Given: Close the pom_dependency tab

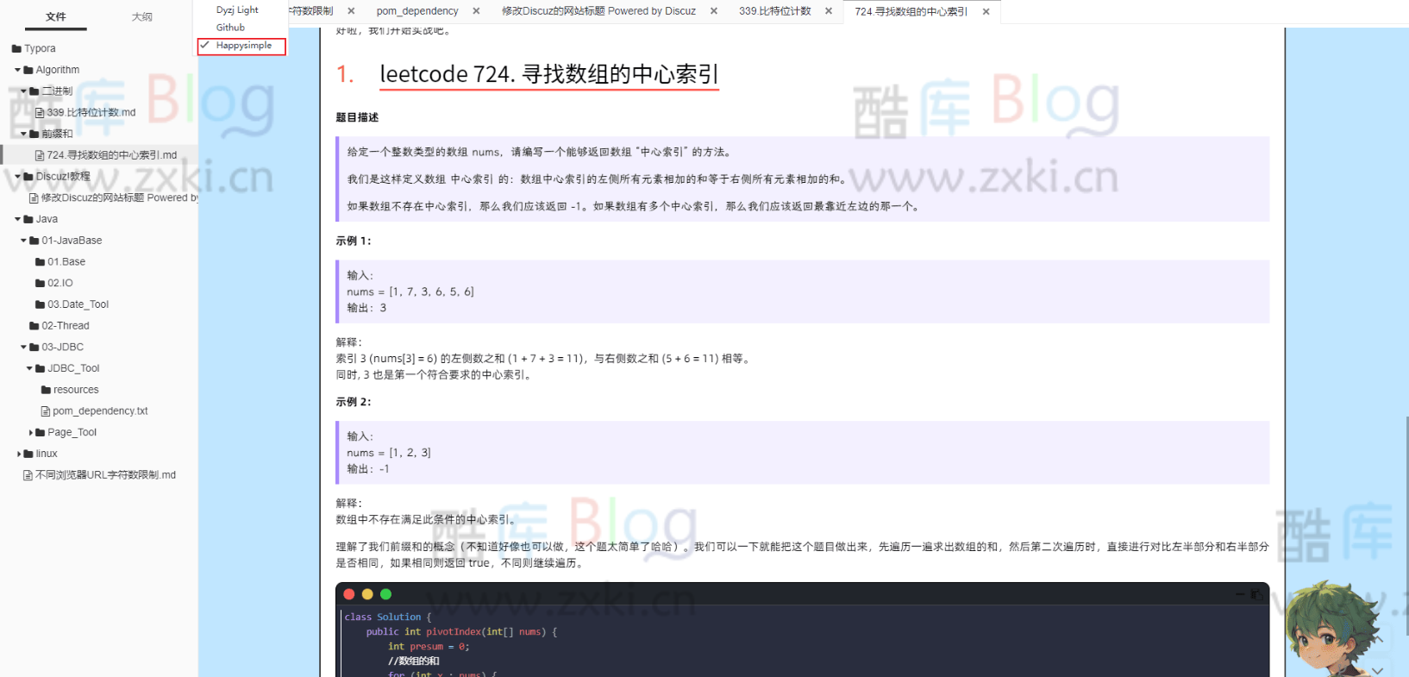Looking at the screenshot, I should point(476,11).
